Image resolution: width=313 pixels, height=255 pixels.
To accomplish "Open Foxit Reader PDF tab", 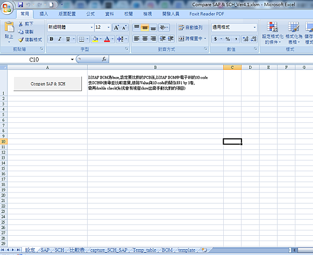I will tap(207, 14).
